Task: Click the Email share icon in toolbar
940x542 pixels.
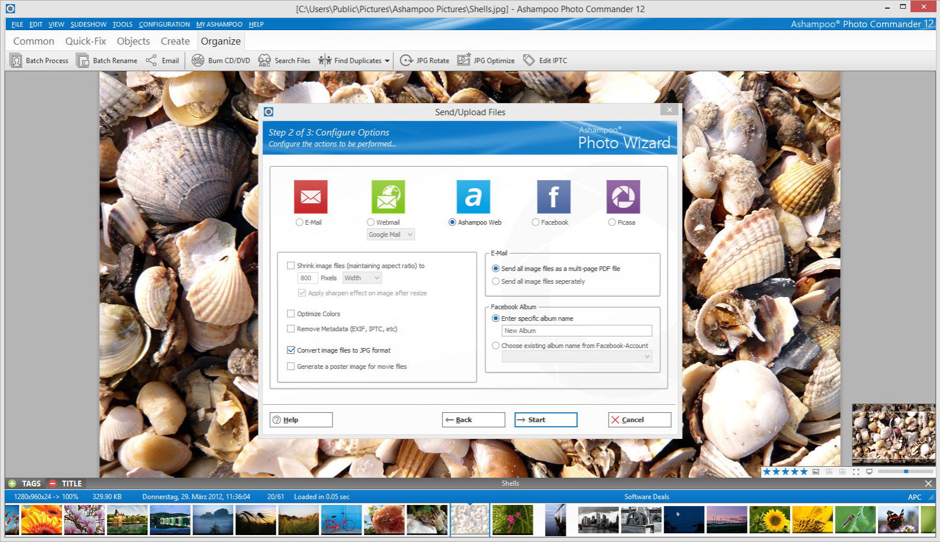Action: 151,61
